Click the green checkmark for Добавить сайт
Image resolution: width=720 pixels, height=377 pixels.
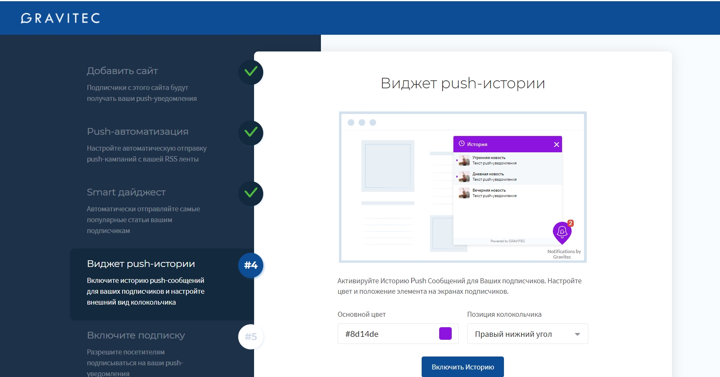click(251, 72)
